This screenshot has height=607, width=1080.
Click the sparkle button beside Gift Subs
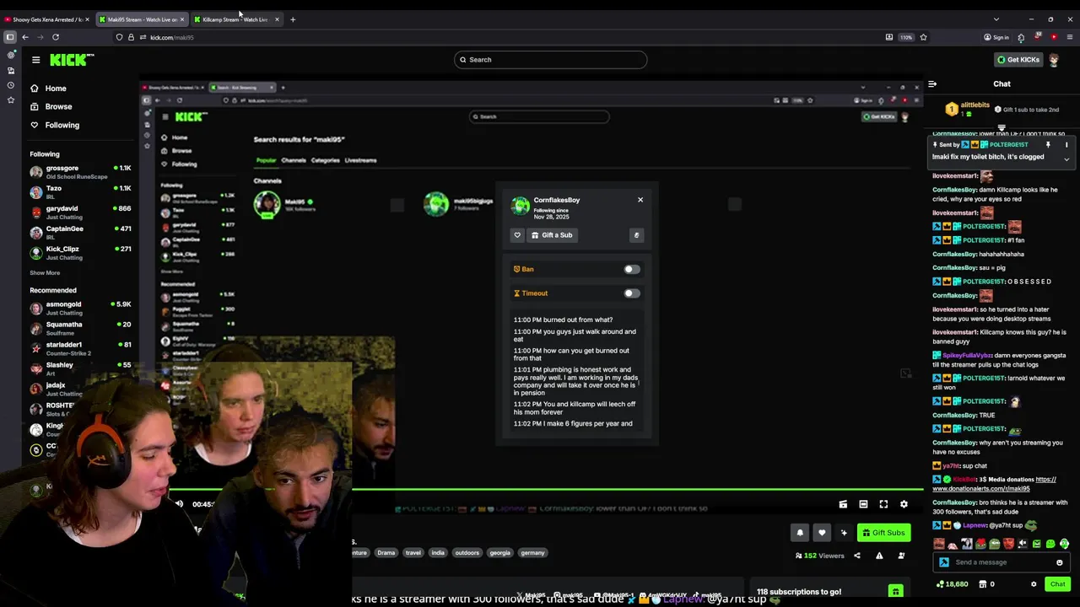coord(844,533)
